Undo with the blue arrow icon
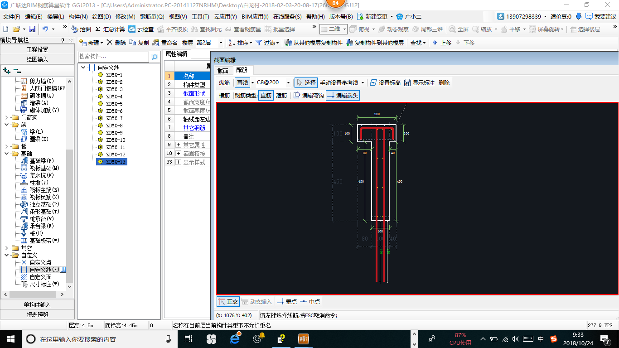Screen dimensions: 619x348 [45, 29]
